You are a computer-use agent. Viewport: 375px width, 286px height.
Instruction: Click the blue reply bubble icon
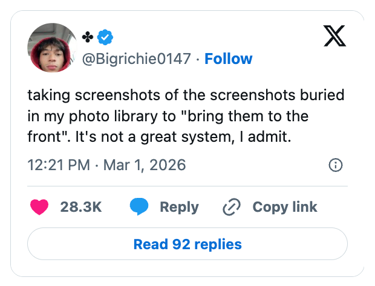click(x=139, y=207)
